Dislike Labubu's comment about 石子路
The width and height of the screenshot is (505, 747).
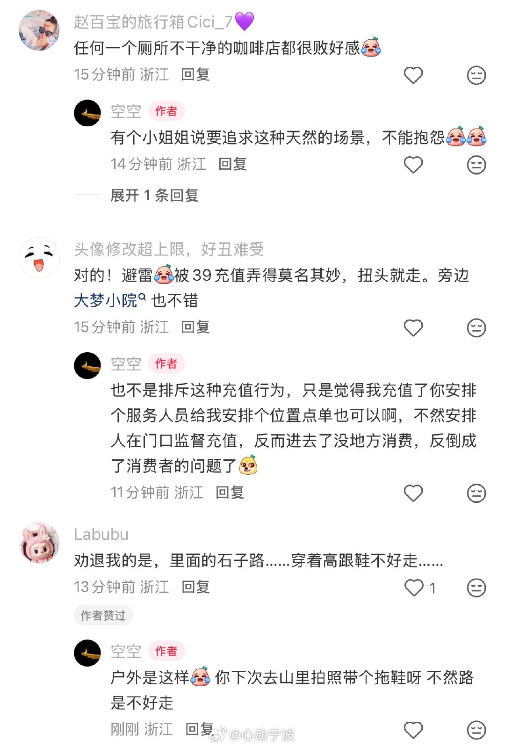[x=476, y=587]
